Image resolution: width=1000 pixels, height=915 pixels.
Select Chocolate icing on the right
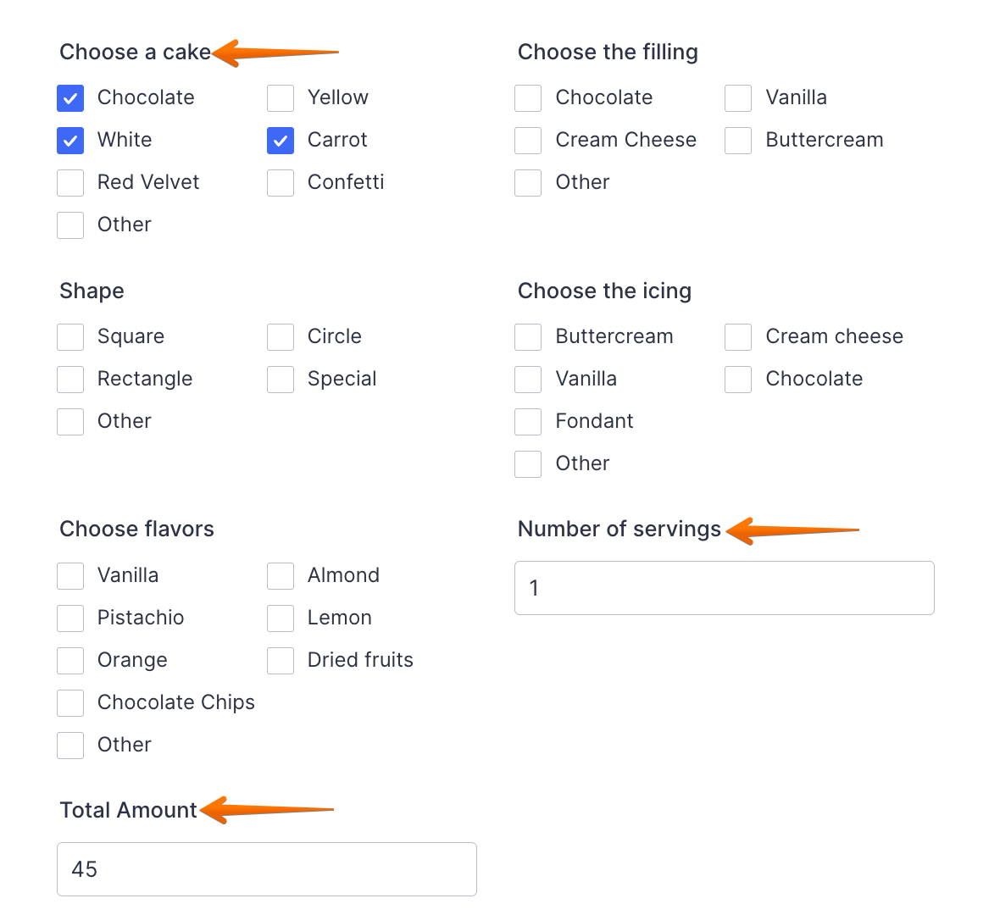[x=738, y=380]
